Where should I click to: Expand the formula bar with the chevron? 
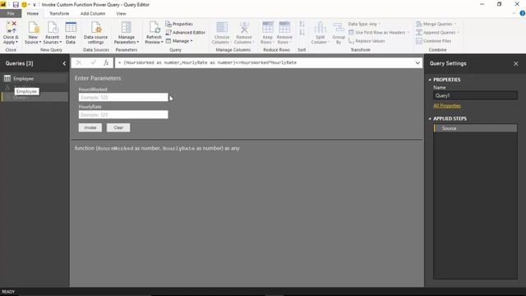coord(418,62)
